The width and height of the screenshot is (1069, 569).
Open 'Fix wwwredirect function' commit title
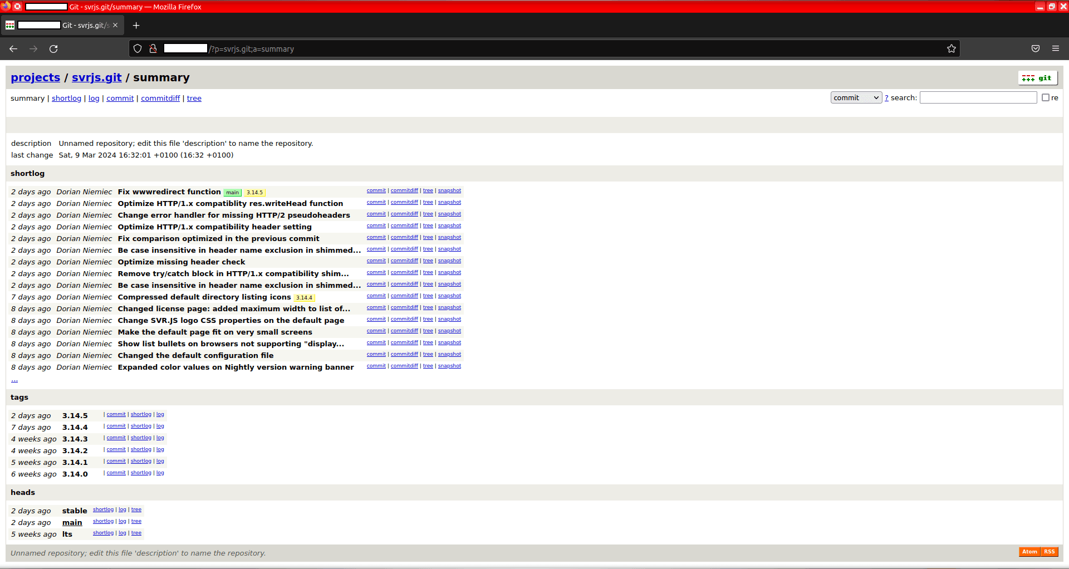point(169,192)
